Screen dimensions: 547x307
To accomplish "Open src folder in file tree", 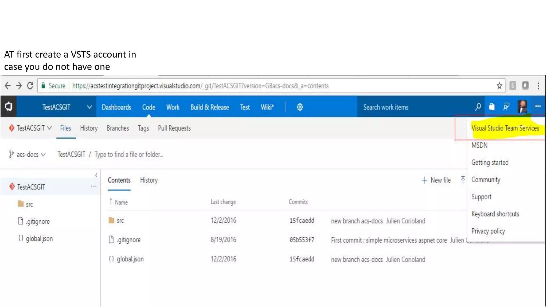I will pyautogui.click(x=29, y=204).
